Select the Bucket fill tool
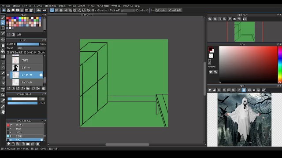The image size is (282, 158). [x=3, y=51]
